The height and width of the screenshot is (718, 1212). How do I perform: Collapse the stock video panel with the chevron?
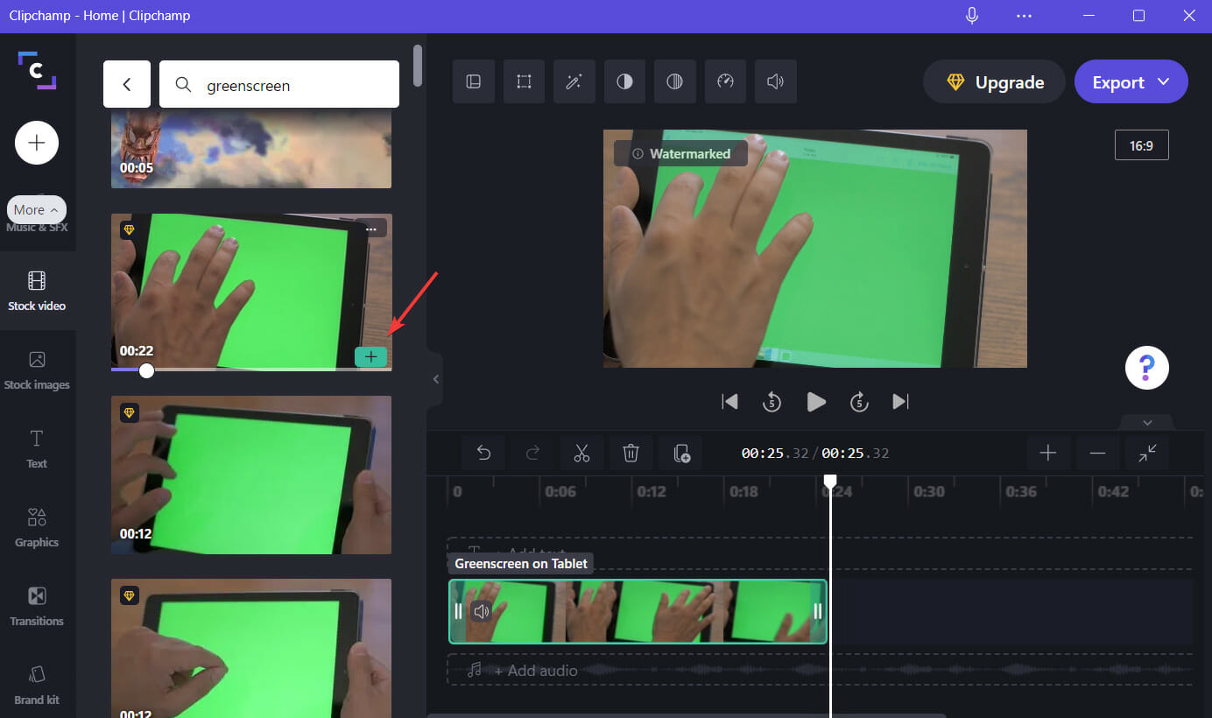(435, 378)
